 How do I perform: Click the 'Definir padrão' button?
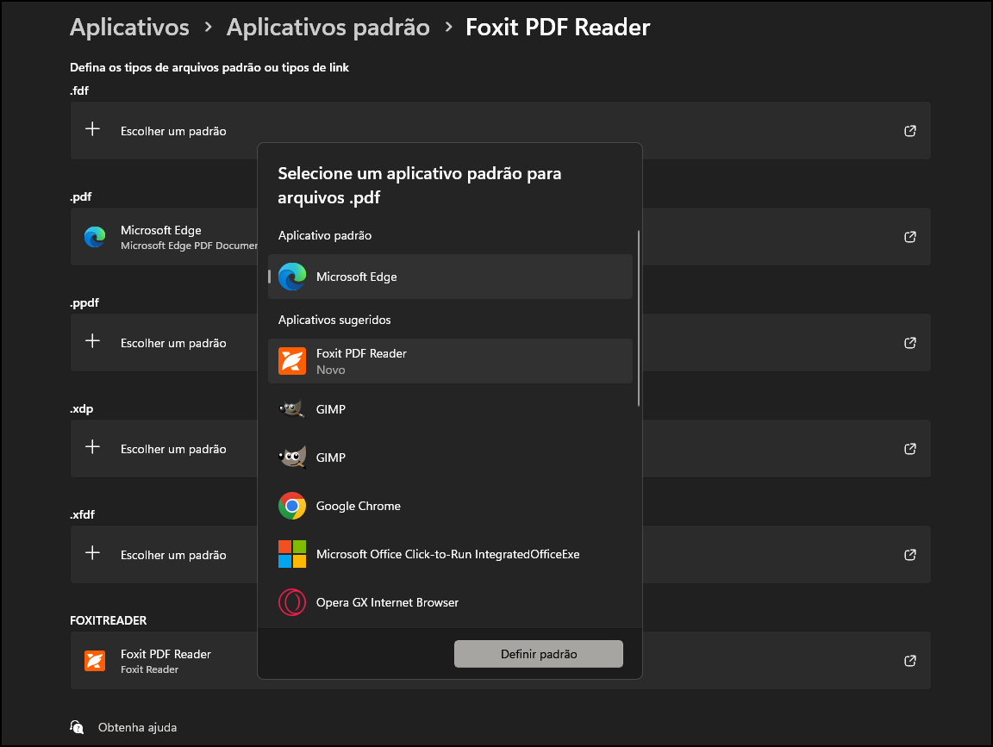(538, 654)
